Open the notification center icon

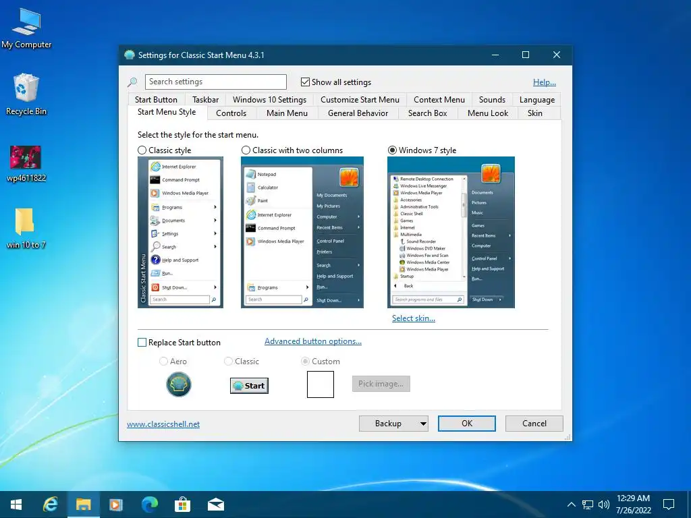point(669,505)
